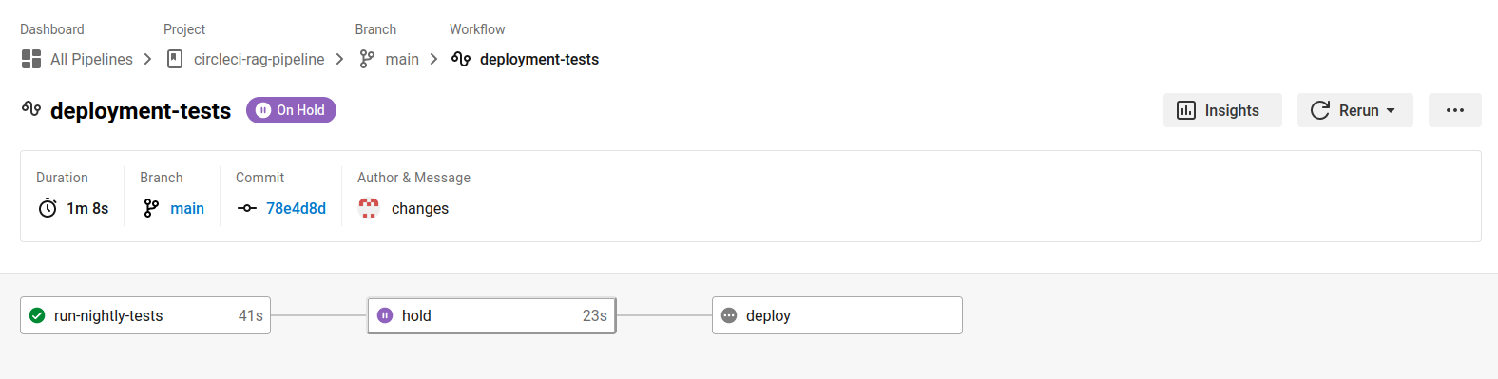Click the commit icon beside 78e4d8d
Viewport: 1498px width, 379px height.
247,208
